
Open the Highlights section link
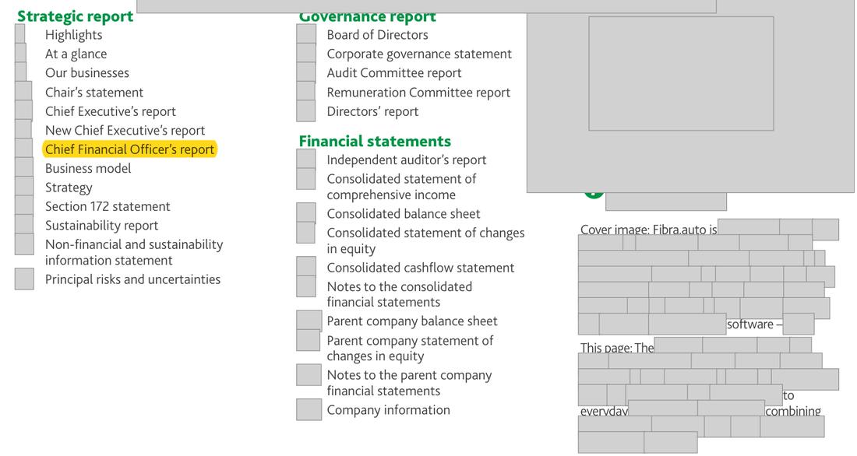click(x=74, y=35)
